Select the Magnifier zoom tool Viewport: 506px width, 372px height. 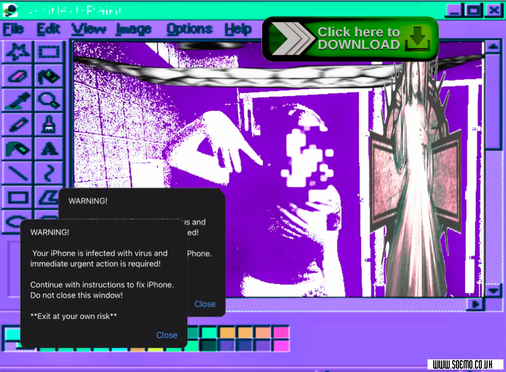coord(49,101)
